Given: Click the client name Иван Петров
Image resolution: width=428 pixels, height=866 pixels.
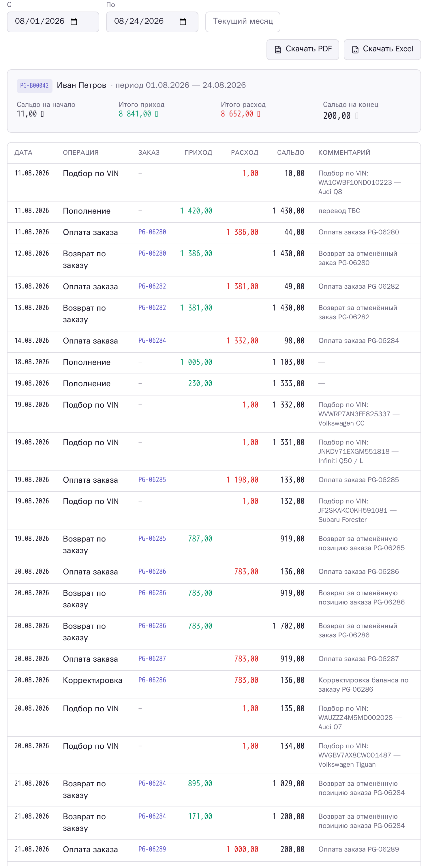Looking at the screenshot, I should pyautogui.click(x=82, y=85).
